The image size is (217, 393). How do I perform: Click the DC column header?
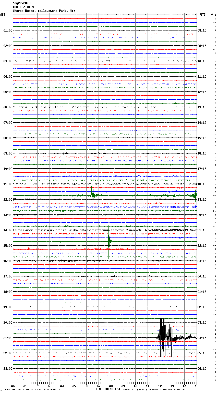[212, 14]
